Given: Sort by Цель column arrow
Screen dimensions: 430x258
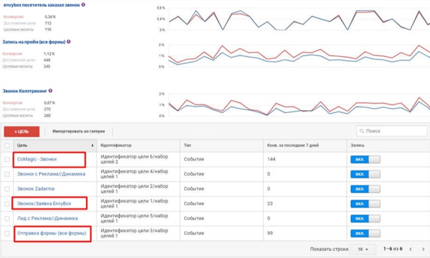Looking at the screenshot, I should pos(92,146).
